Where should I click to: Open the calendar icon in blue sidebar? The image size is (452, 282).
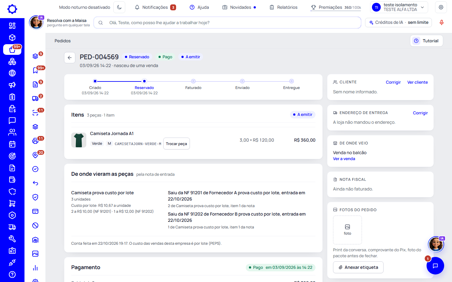tap(12, 144)
